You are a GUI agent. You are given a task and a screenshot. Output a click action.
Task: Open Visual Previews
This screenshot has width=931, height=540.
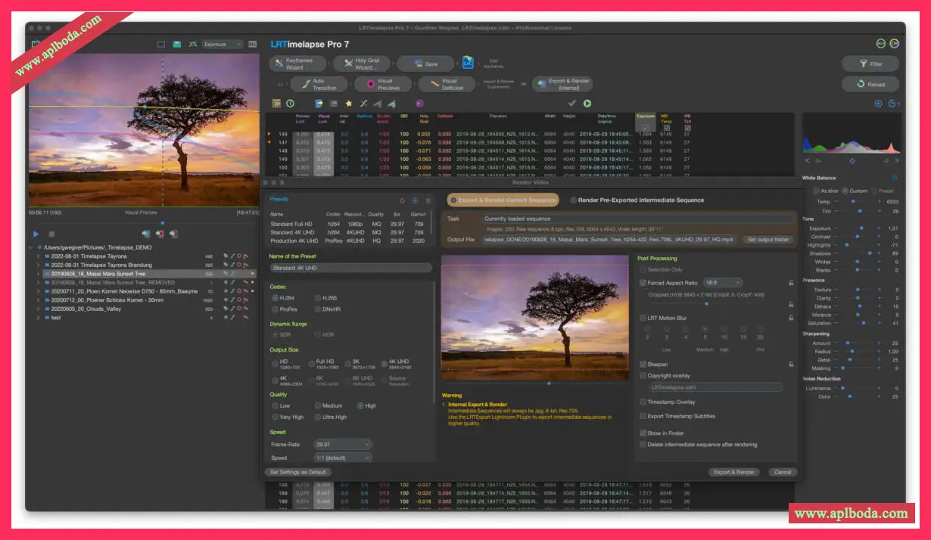[385, 85]
